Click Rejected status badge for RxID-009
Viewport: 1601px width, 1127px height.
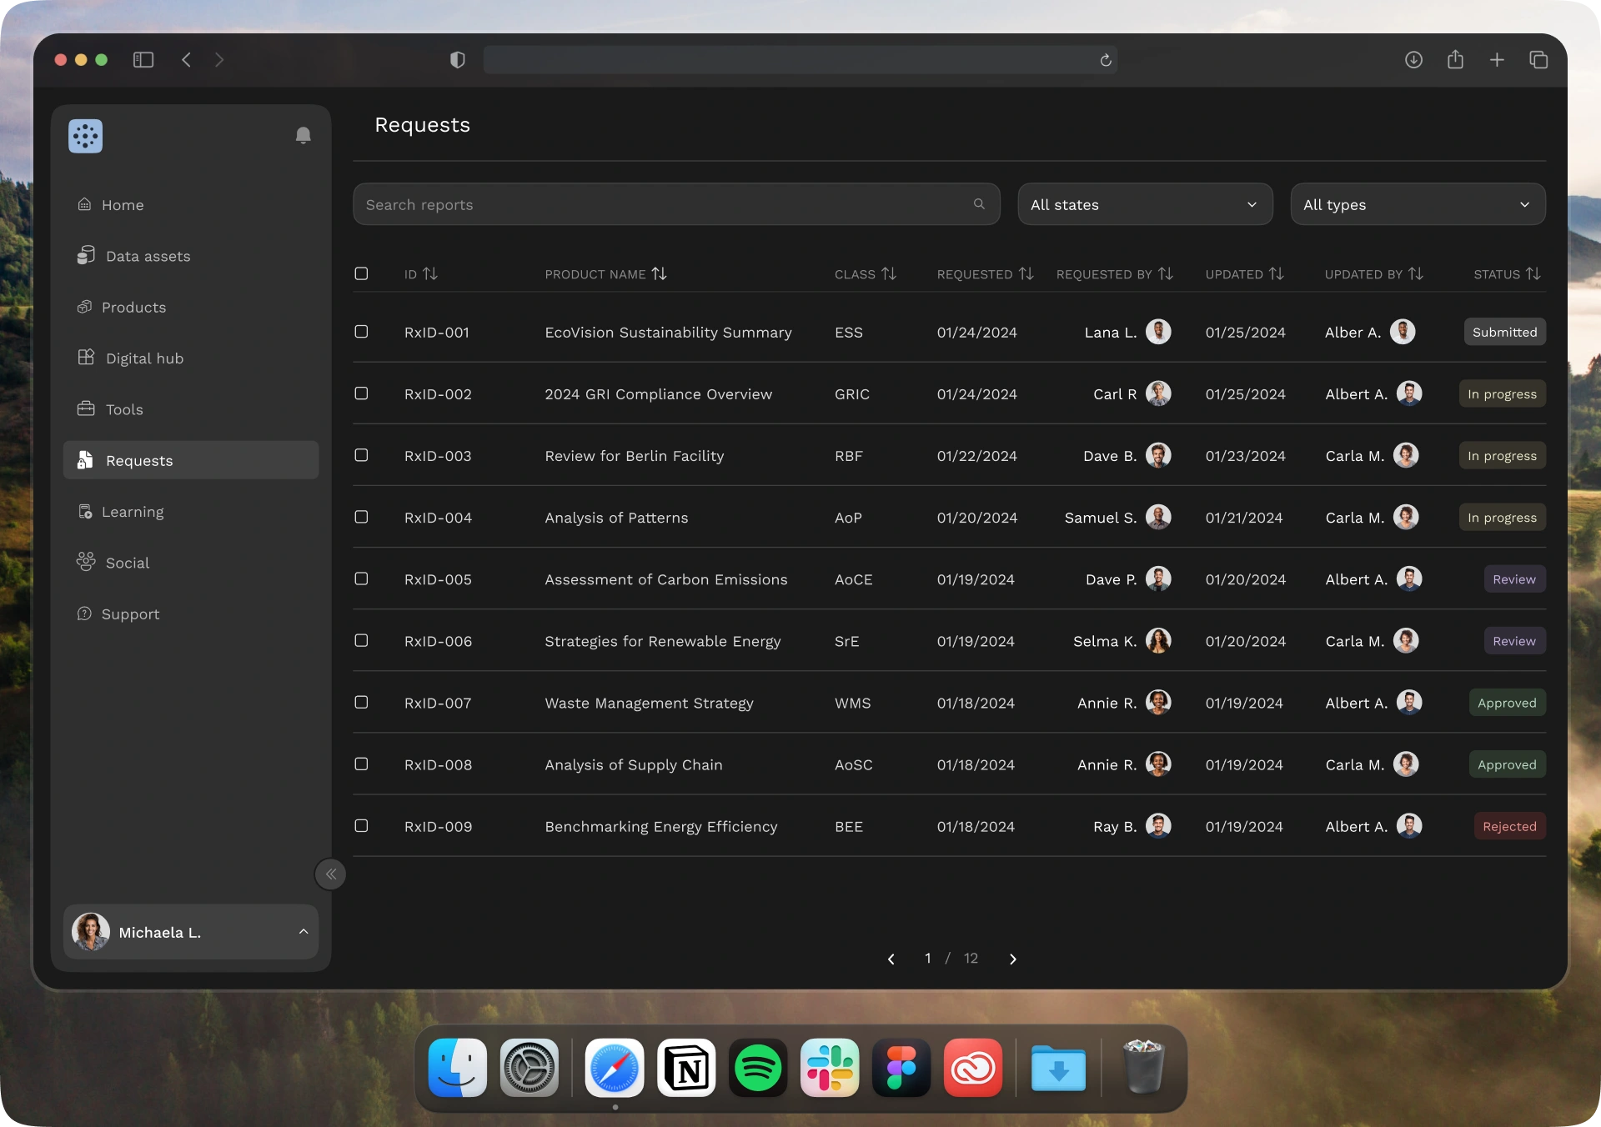point(1509,827)
